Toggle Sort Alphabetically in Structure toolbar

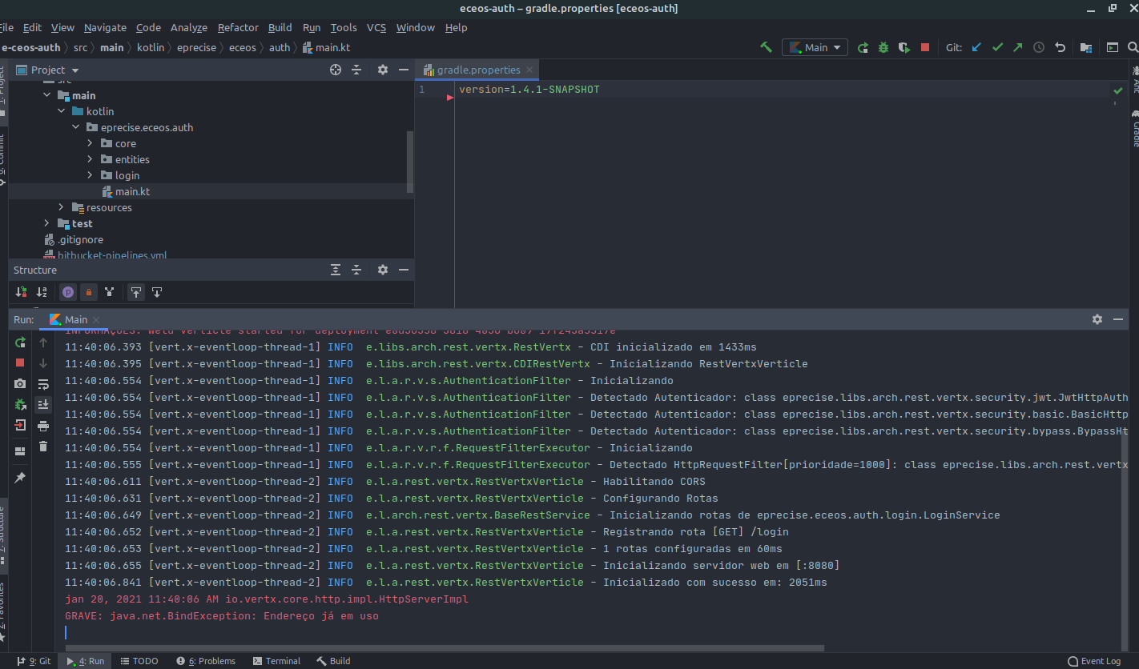click(42, 292)
